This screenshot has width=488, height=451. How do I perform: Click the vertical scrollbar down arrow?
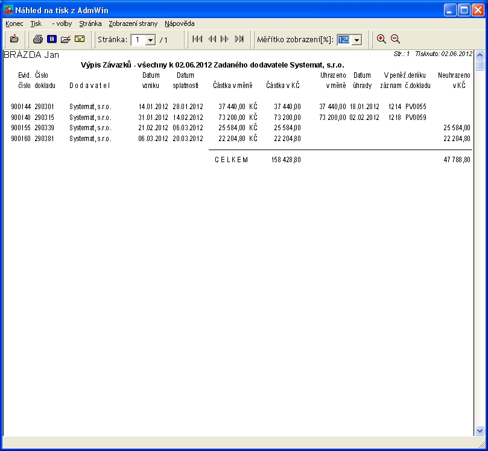pyautogui.click(x=480, y=431)
